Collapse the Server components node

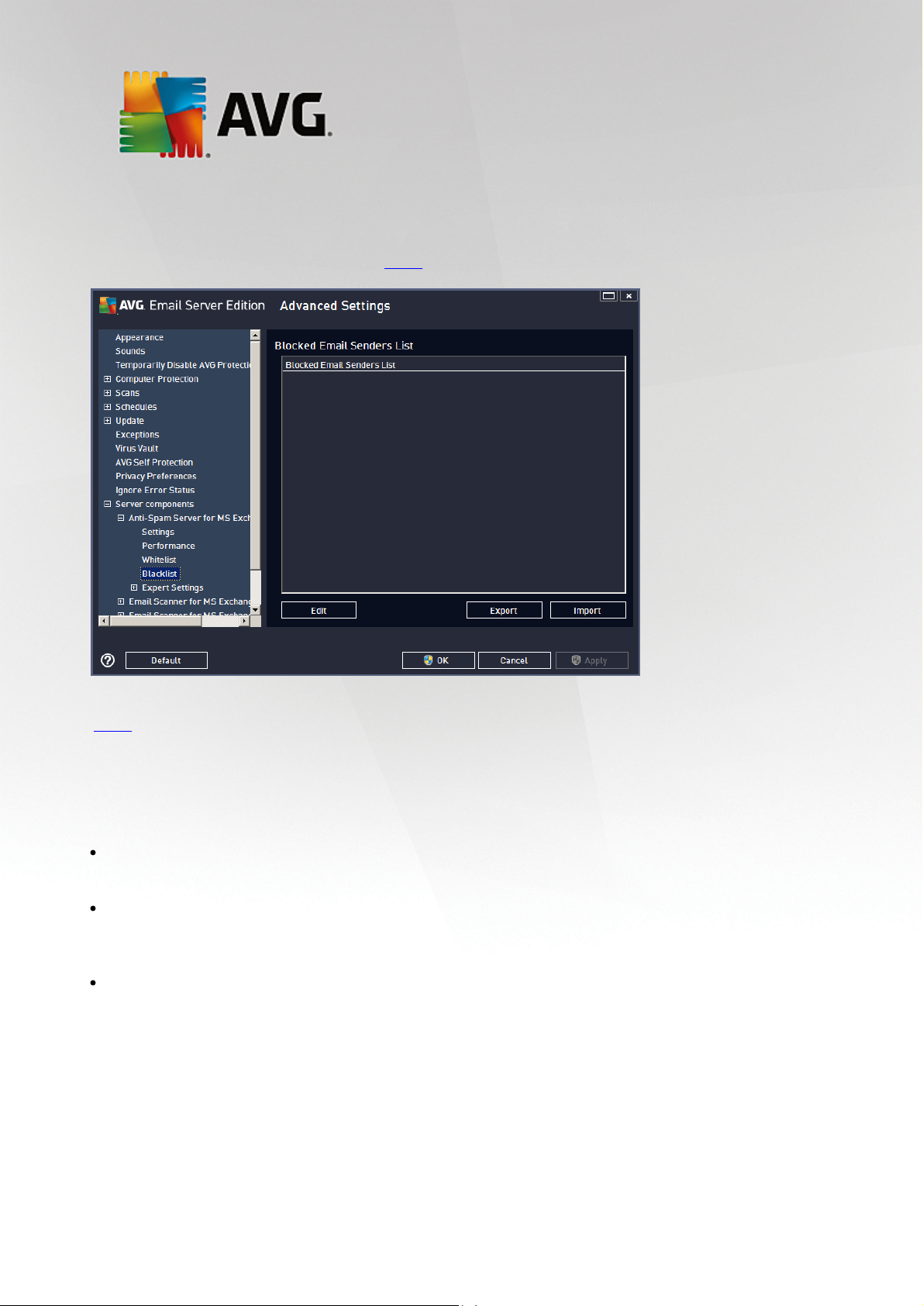click(x=108, y=504)
